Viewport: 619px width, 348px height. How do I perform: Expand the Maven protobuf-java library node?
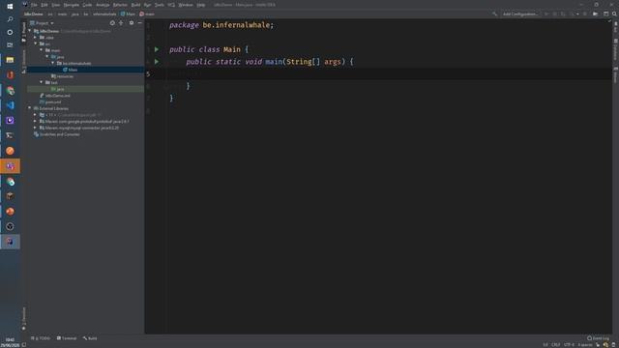tap(36, 122)
